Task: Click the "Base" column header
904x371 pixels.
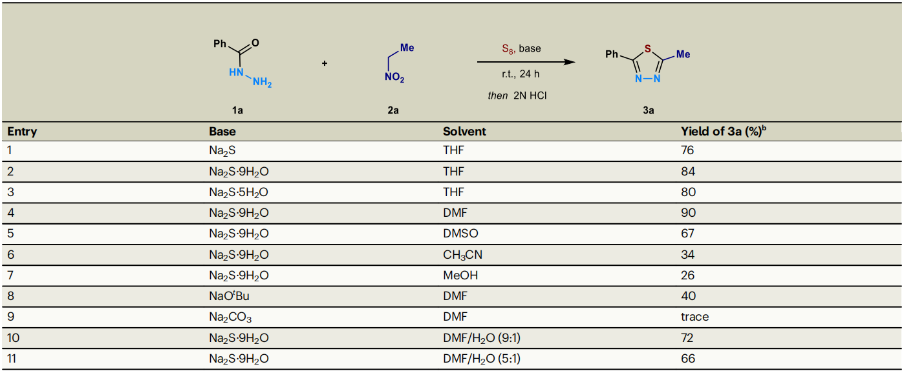Action: [222, 132]
